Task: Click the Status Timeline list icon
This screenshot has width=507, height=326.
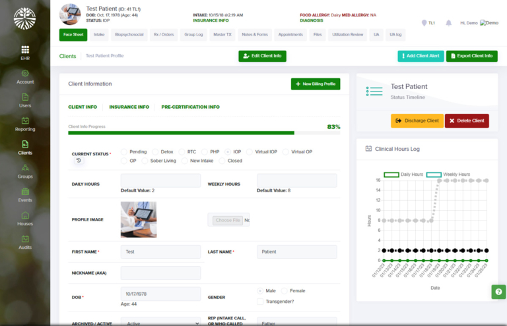Action: point(374,92)
